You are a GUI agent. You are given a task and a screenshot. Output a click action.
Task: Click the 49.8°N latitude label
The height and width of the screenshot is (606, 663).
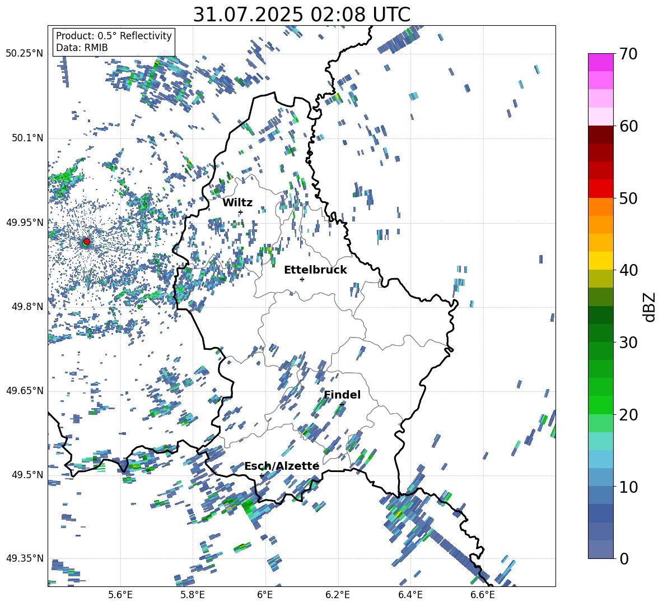(27, 307)
